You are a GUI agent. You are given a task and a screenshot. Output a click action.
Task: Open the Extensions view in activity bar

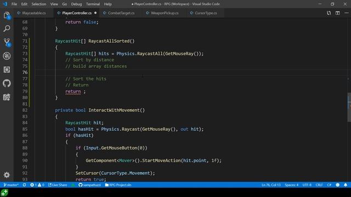point(7,69)
